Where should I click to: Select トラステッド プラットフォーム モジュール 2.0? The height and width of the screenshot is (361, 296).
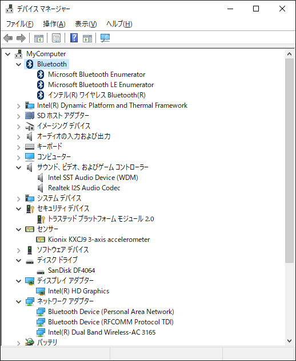[101, 219]
